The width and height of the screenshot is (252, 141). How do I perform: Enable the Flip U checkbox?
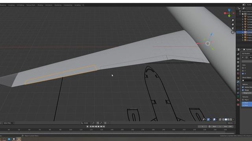[243, 100]
